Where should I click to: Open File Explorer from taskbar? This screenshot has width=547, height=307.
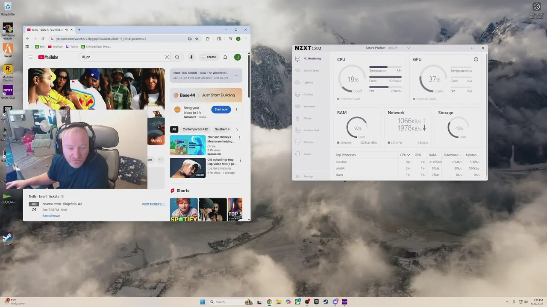coord(279,302)
